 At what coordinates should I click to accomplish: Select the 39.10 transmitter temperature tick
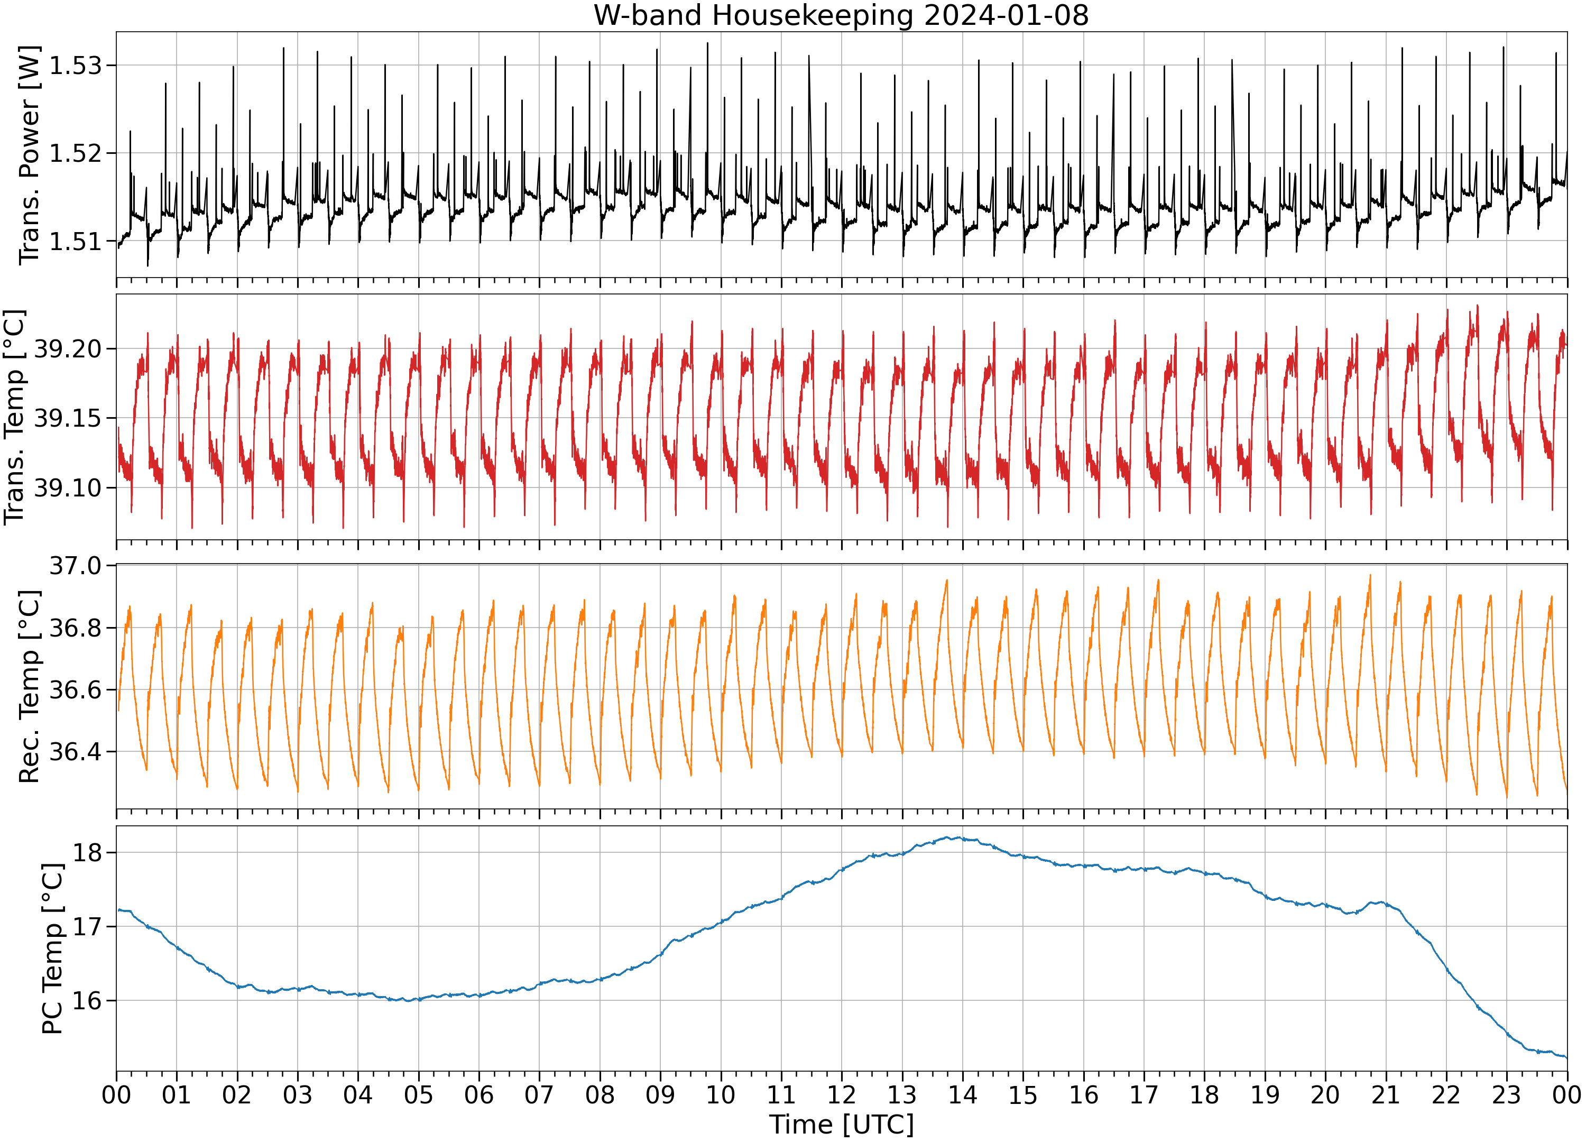tap(68, 487)
